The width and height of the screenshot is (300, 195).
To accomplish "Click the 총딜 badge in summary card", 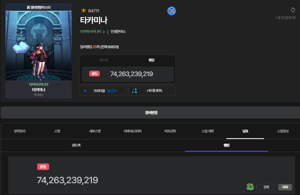I will [x=94, y=74].
